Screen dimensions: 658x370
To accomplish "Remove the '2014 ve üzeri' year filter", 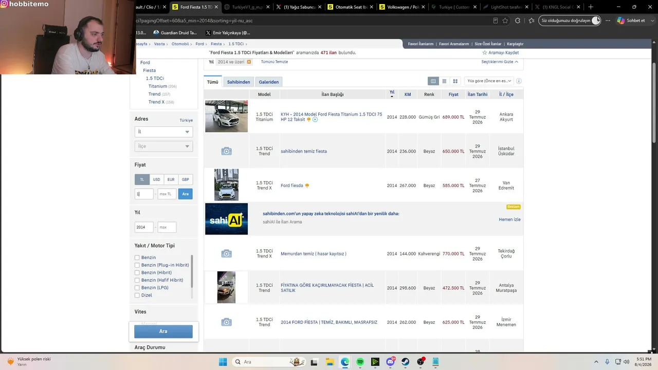I will [x=249, y=62].
